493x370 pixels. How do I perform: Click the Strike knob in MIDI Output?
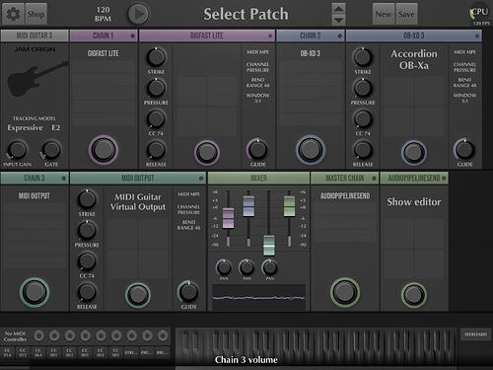click(x=87, y=199)
